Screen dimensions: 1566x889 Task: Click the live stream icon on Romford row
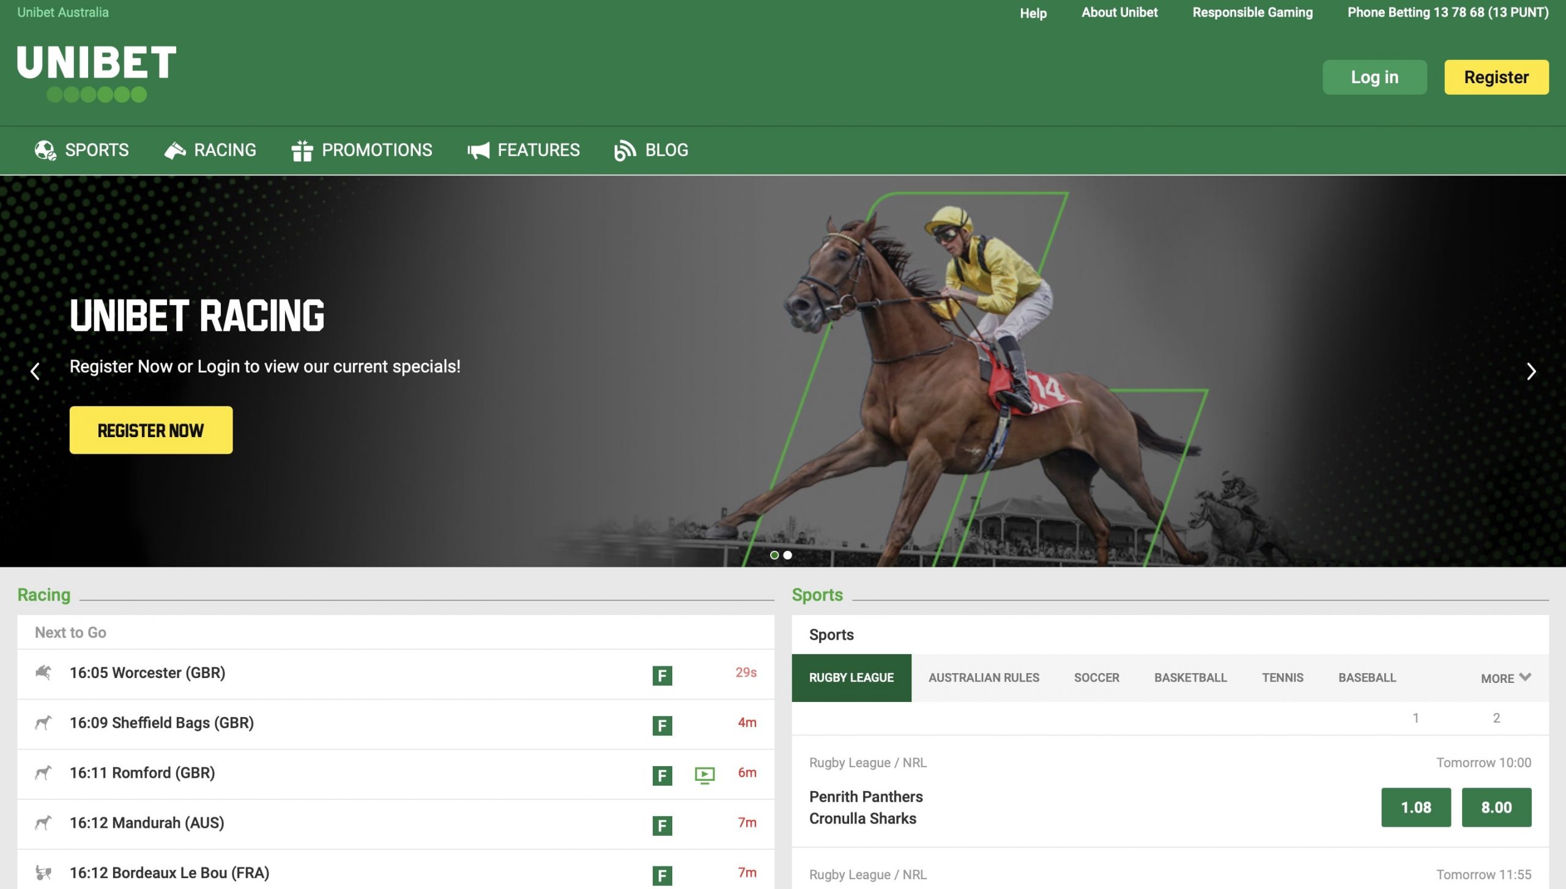tap(705, 776)
